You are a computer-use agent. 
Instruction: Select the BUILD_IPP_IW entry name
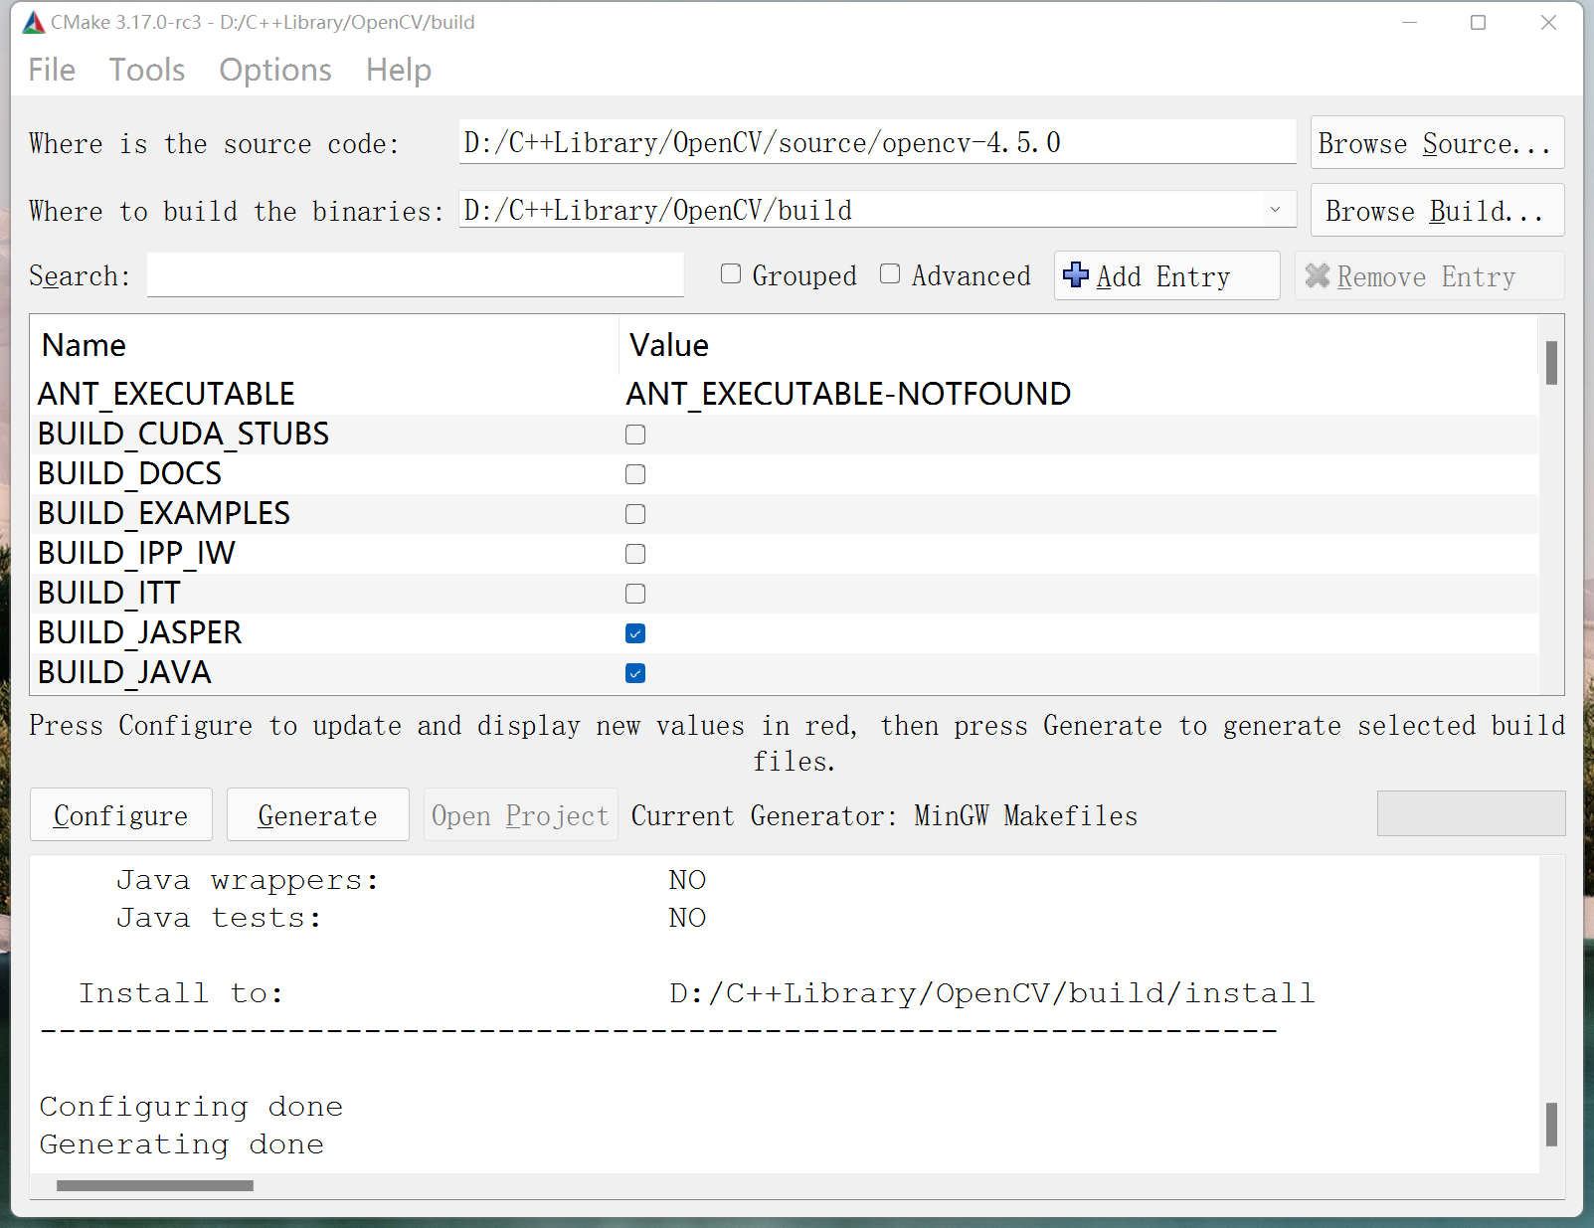click(x=137, y=554)
